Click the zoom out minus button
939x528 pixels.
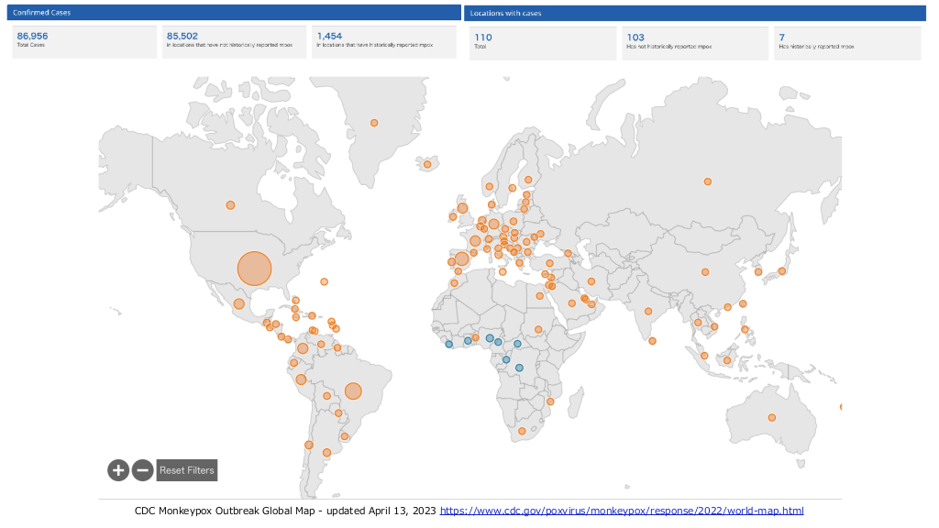(x=142, y=470)
